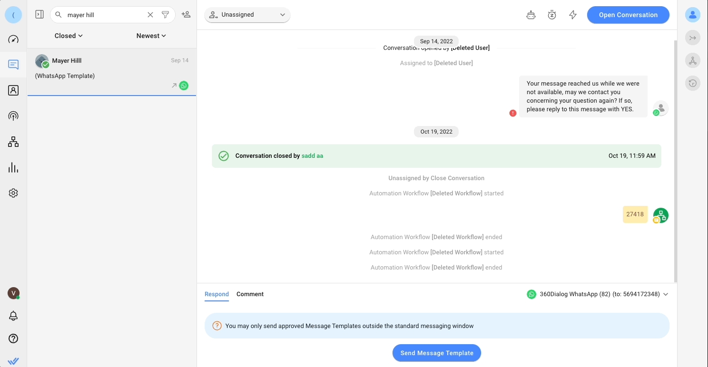Open the Workflows hierarchy icon
This screenshot has width=708, height=367.
13,142
